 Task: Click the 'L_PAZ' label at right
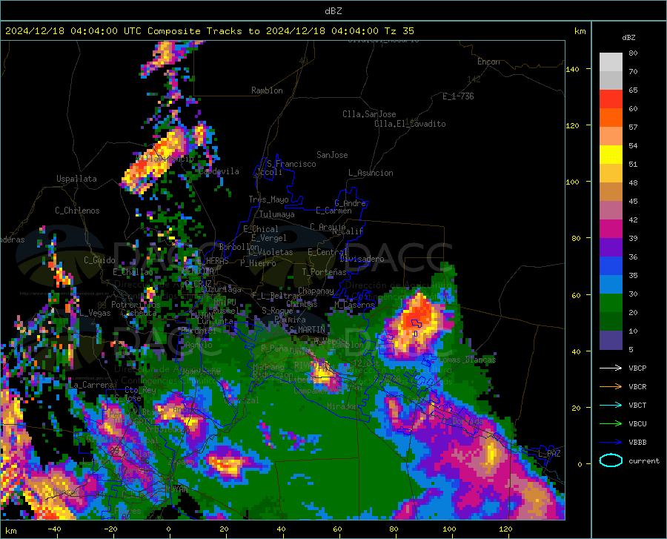(x=549, y=454)
